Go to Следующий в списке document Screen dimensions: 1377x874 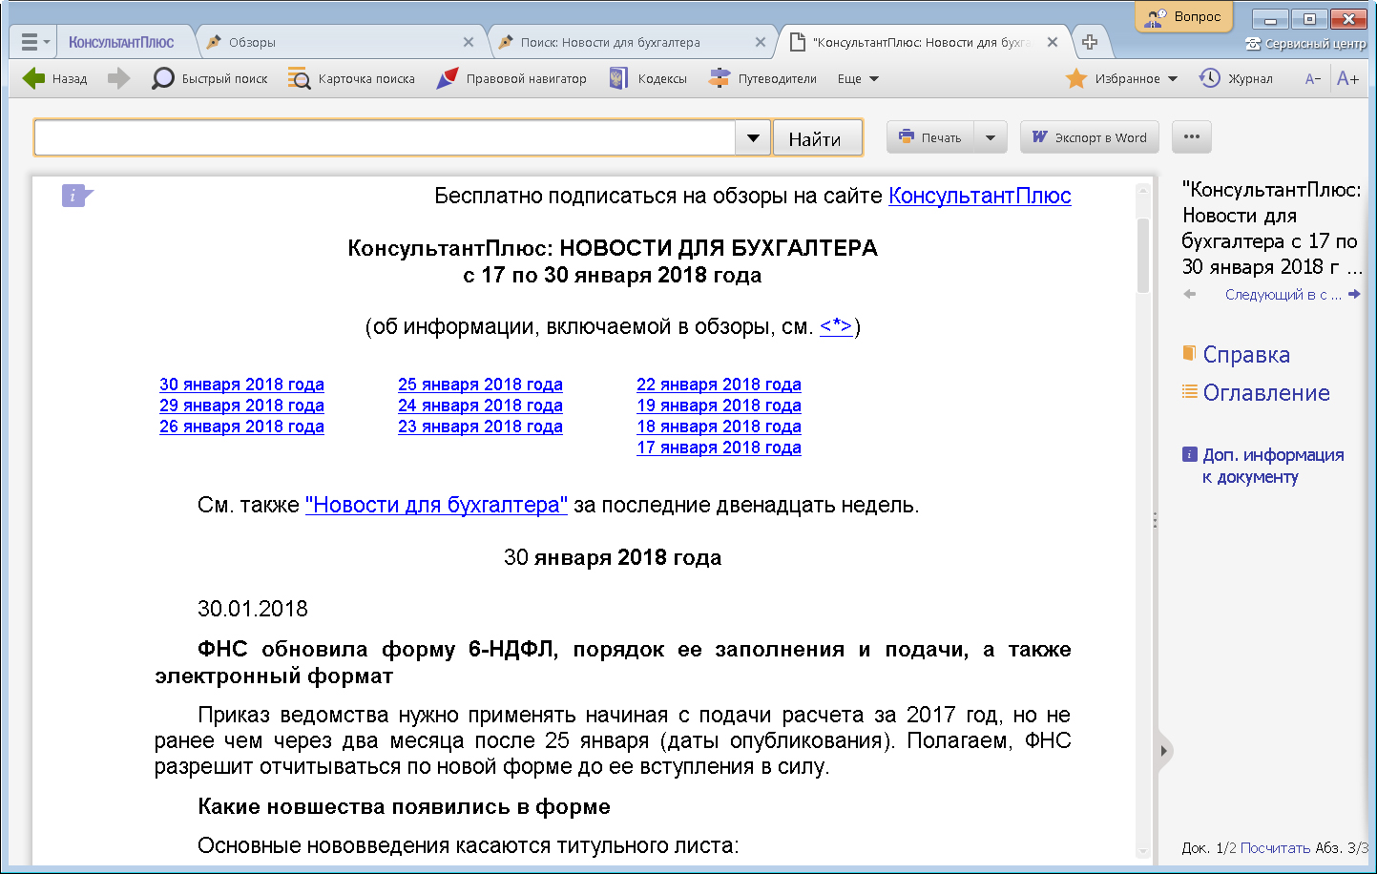1283,295
